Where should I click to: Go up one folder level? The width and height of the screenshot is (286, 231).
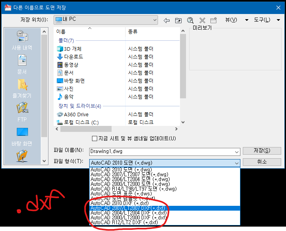178,20
